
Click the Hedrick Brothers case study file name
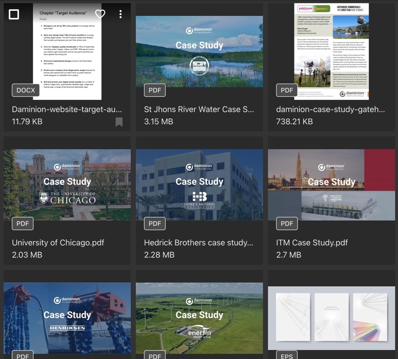pyautogui.click(x=198, y=242)
